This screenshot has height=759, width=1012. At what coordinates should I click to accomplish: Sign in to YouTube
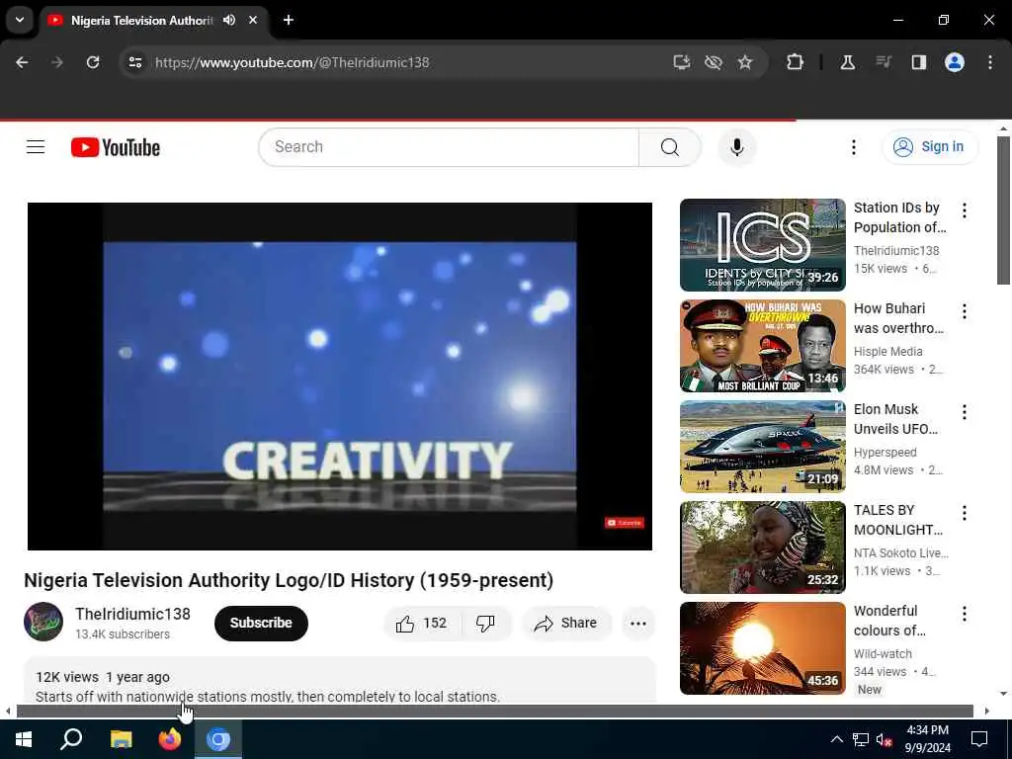[930, 147]
